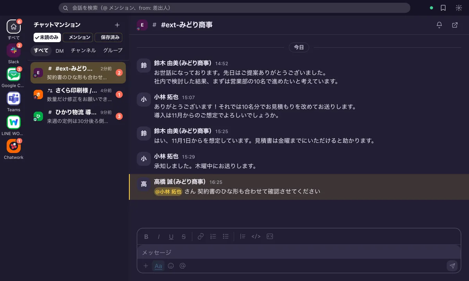469x281 pixels.
Task: Toggle the Aa formatting toolbar button
Action: [158, 266]
